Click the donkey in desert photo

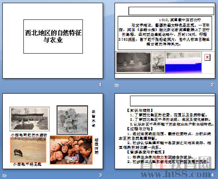point(28,150)
